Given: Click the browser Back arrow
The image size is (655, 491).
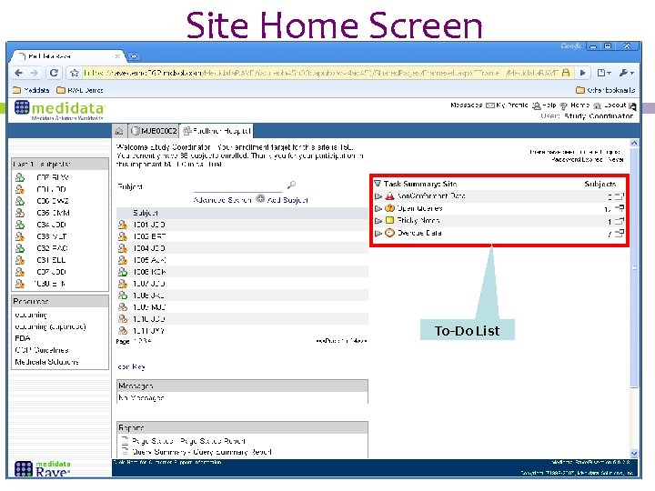Looking at the screenshot, I should point(19,73).
